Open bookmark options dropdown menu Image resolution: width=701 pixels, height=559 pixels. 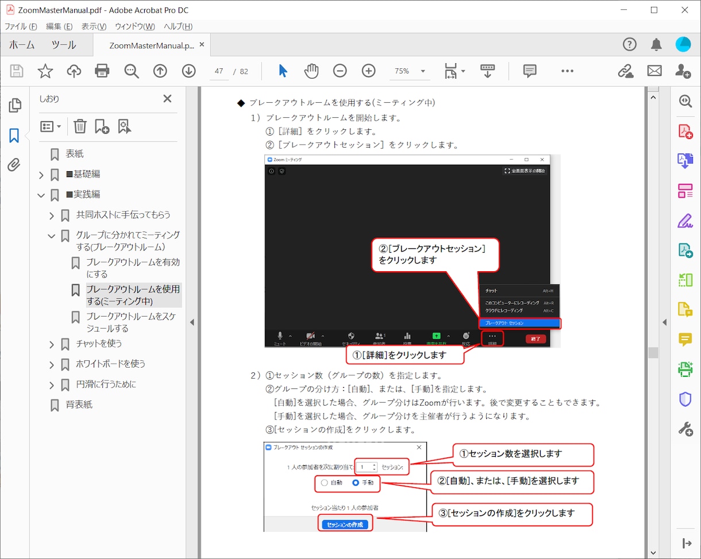click(51, 126)
